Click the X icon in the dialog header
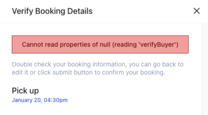Image resolution: width=208 pixels, height=115 pixels. tap(196, 11)
